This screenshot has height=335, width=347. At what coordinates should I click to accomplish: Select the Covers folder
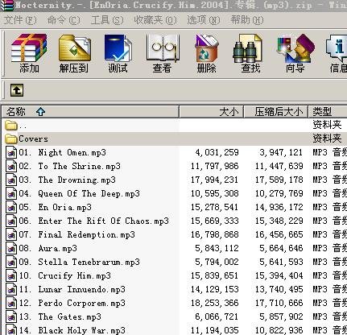(x=175, y=139)
